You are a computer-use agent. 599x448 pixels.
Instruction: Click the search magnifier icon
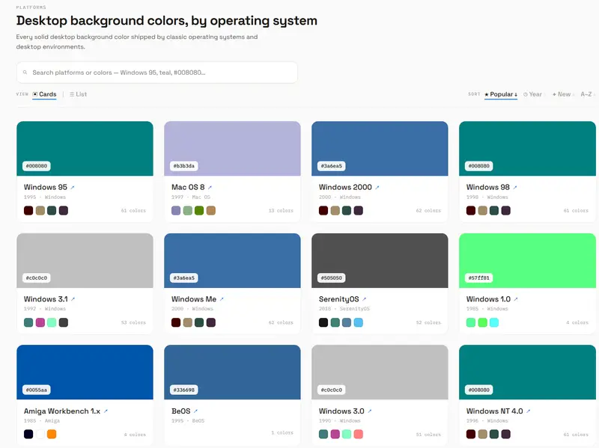(25, 73)
